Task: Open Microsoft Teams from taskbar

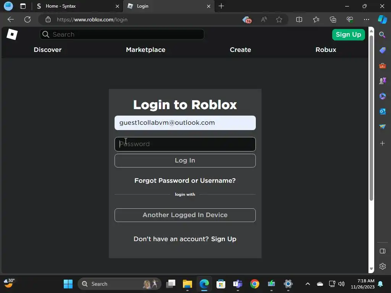Action: (x=238, y=284)
